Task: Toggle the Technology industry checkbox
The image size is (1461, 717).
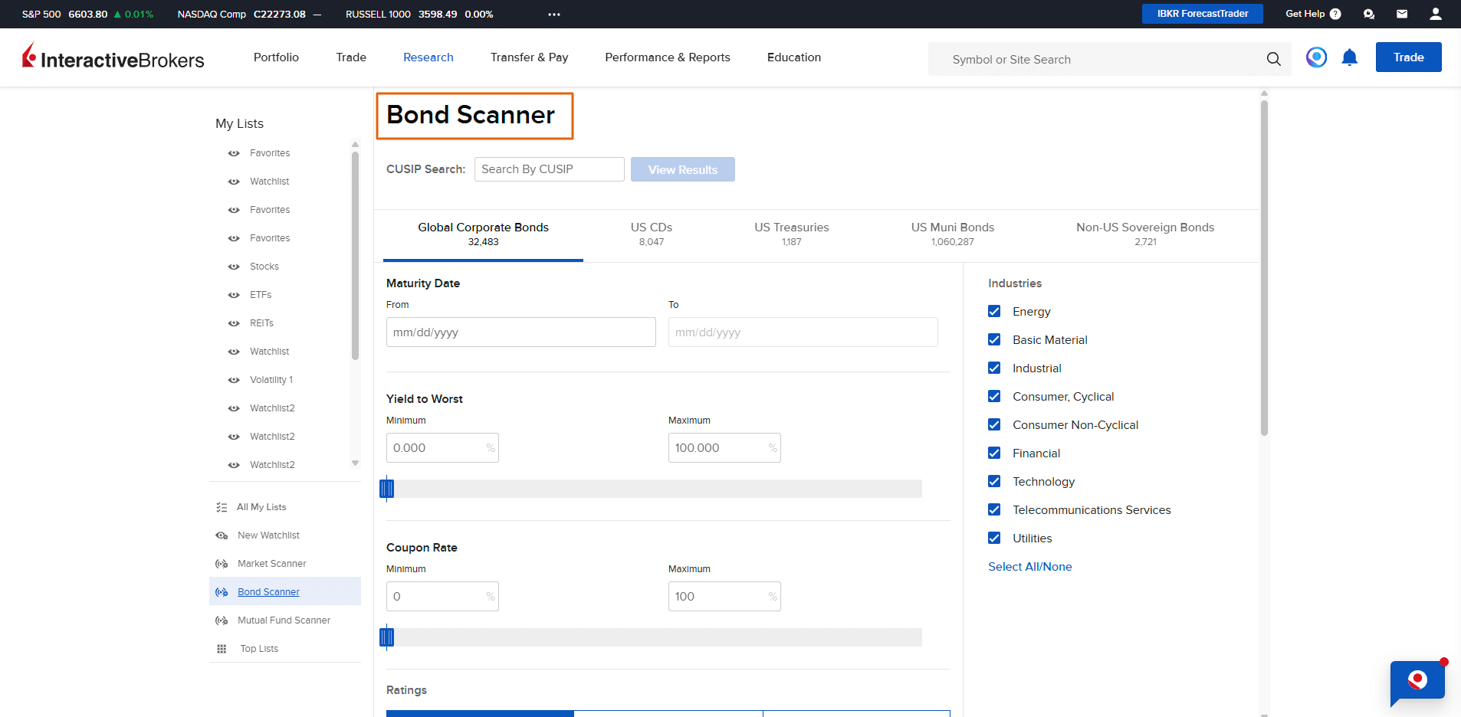Action: [x=994, y=482]
